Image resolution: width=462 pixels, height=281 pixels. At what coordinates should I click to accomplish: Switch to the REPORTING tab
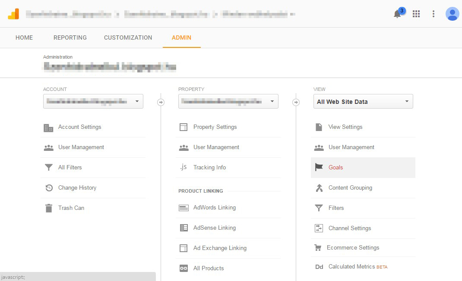[x=70, y=37]
